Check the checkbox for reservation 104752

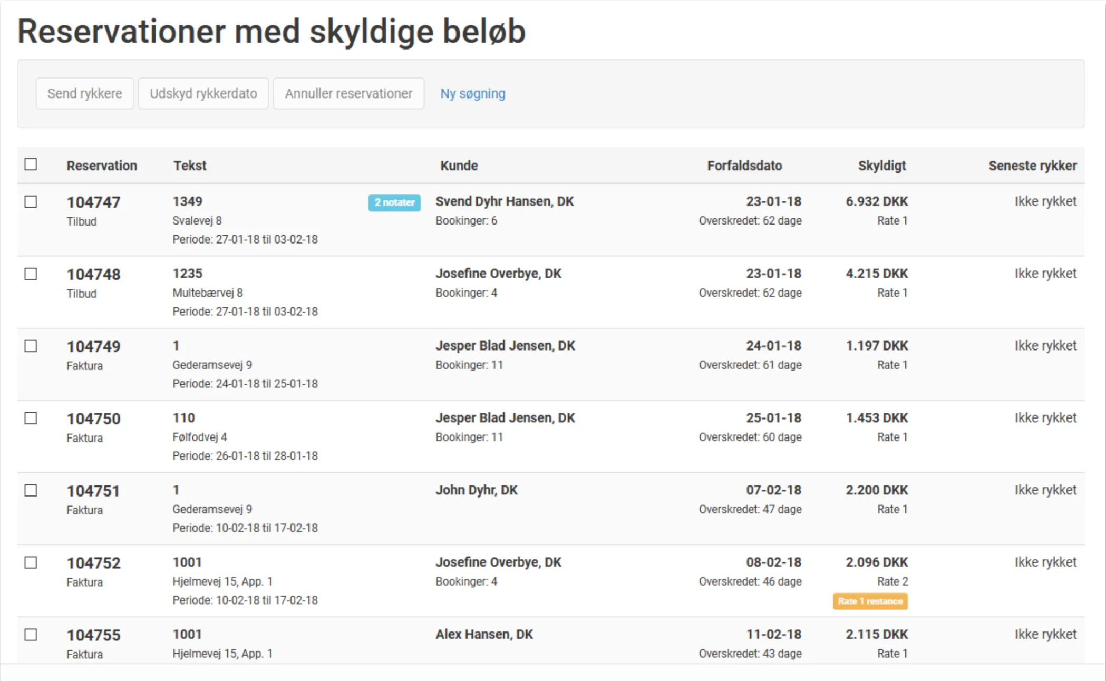pyautogui.click(x=31, y=562)
